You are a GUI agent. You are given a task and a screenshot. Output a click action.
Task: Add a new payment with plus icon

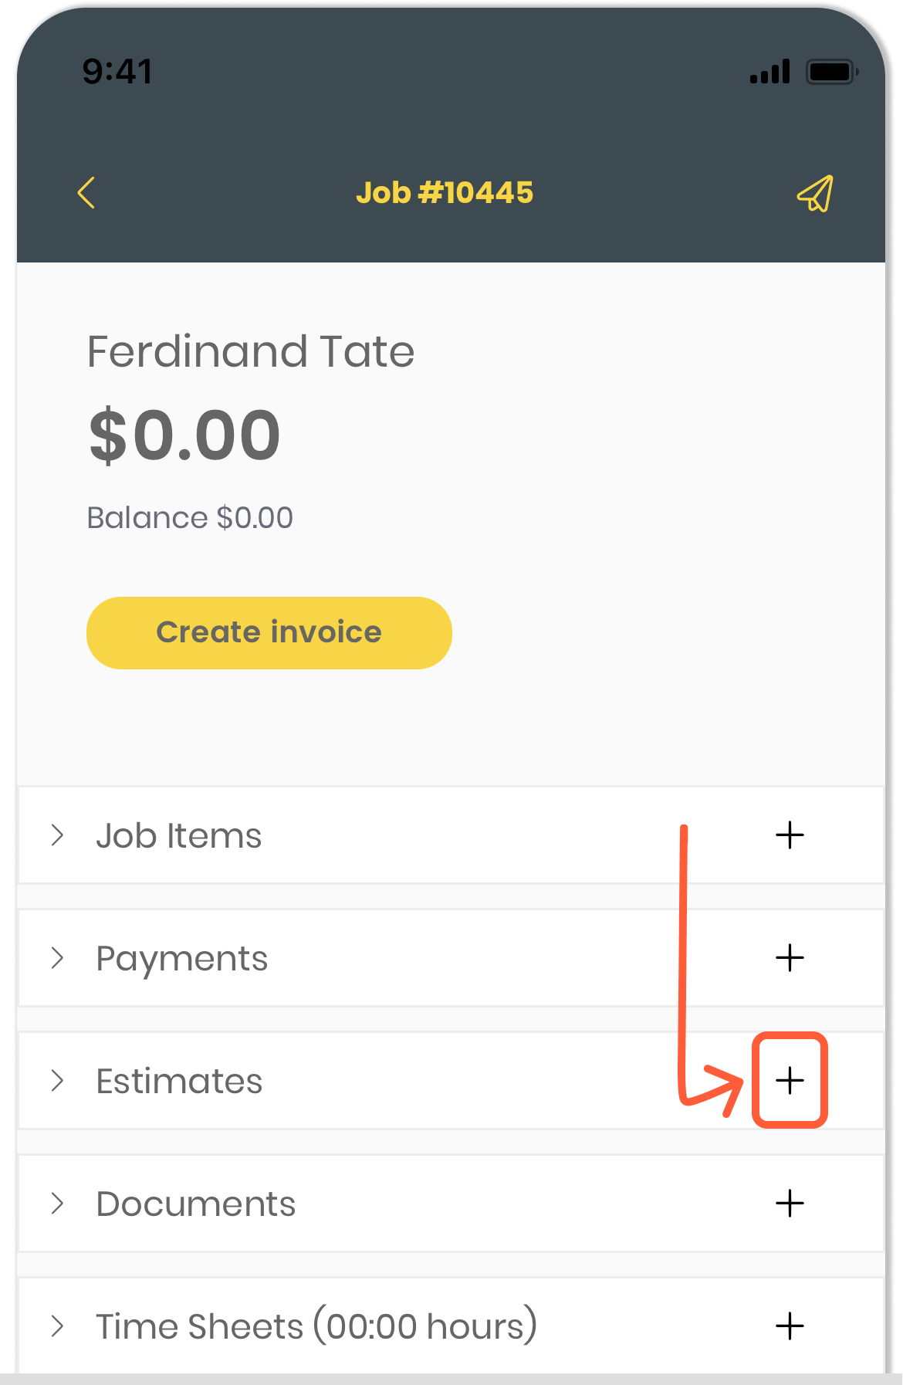(790, 958)
